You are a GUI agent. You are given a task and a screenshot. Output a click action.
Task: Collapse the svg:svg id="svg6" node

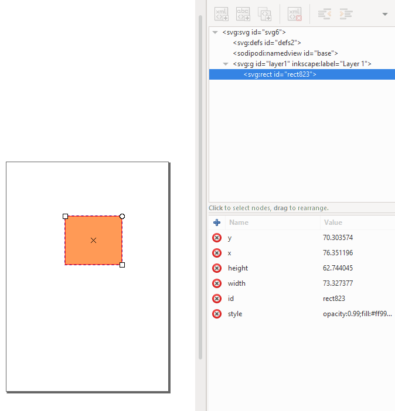(x=215, y=33)
